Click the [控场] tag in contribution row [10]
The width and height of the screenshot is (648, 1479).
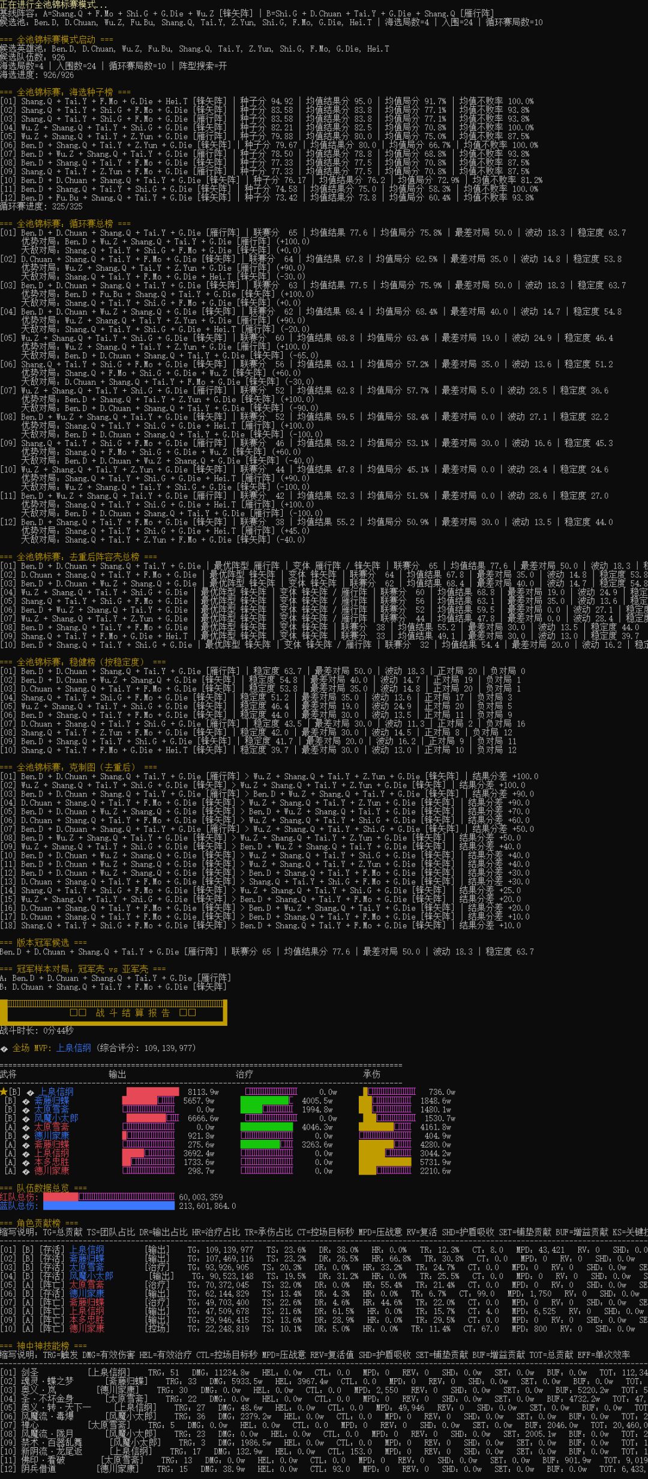tap(157, 1329)
